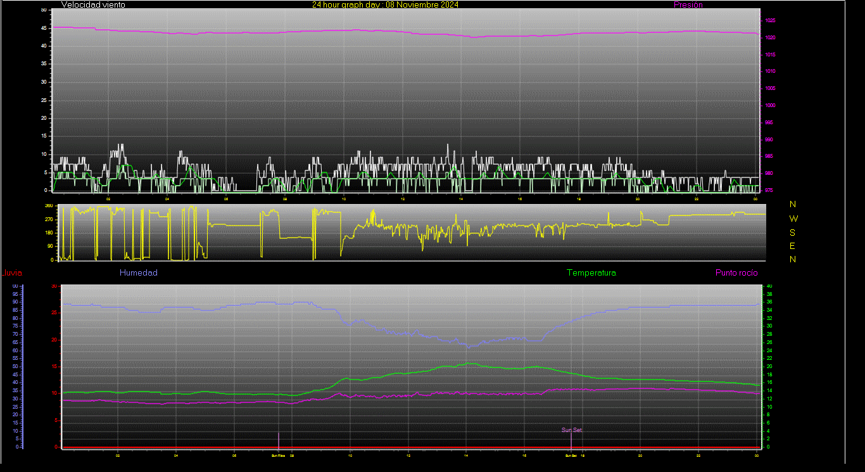Screen dimensions: 865x472
Task: Select the blue 'Humedad' label
Action: (138, 273)
